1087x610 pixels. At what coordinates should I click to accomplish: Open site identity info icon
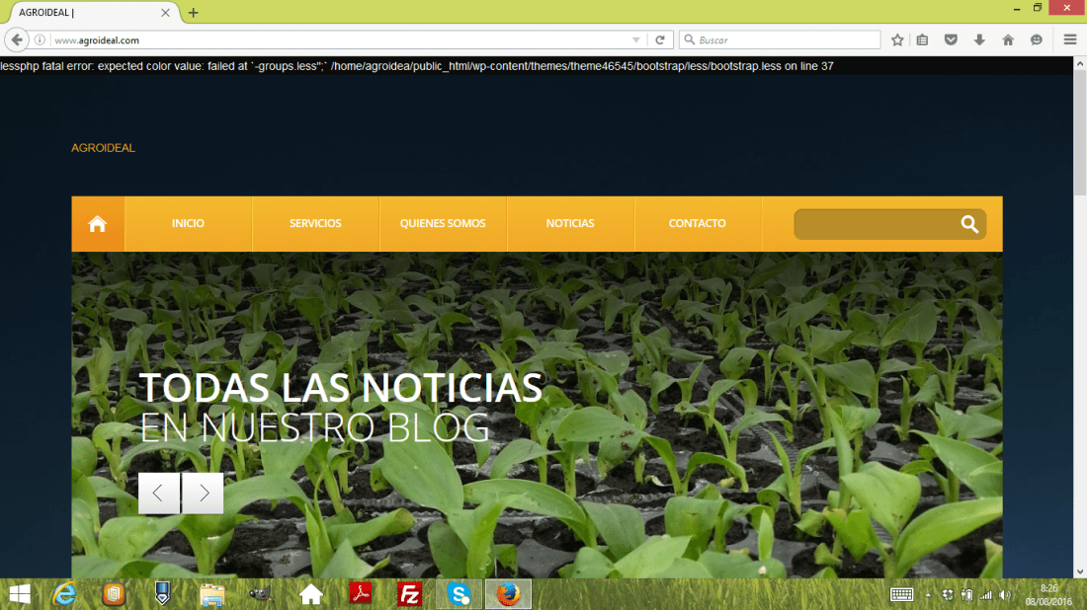(41, 40)
